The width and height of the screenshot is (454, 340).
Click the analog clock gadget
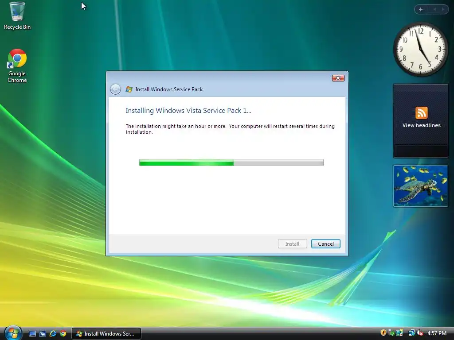pyautogui.click(x=420, y=49)
